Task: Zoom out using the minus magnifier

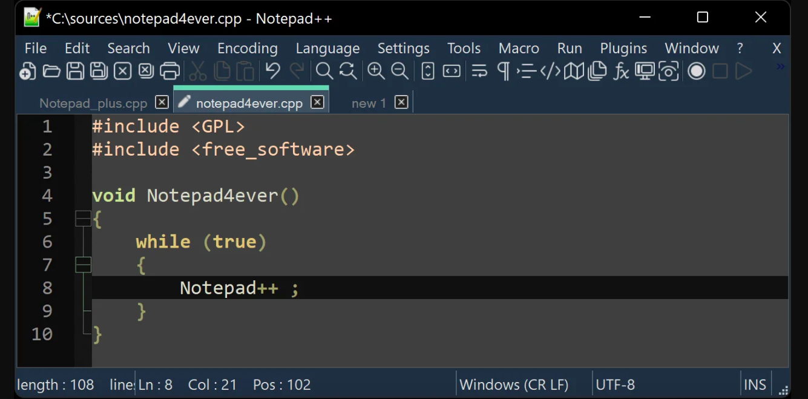Action: coord(399,71)
